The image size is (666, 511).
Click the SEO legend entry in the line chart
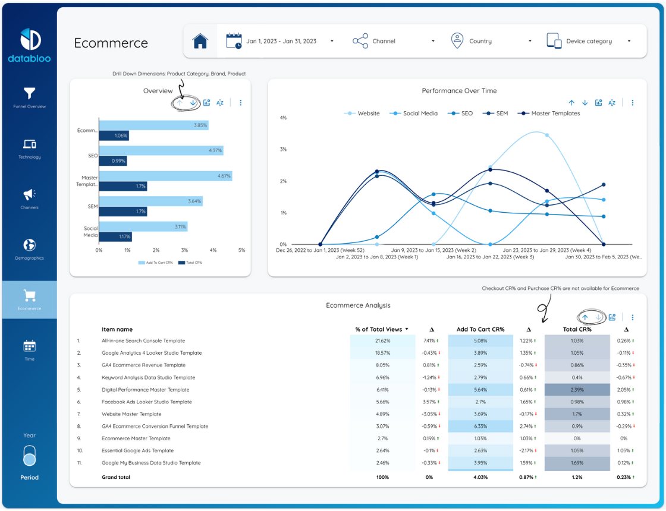[x=460, y=113]
